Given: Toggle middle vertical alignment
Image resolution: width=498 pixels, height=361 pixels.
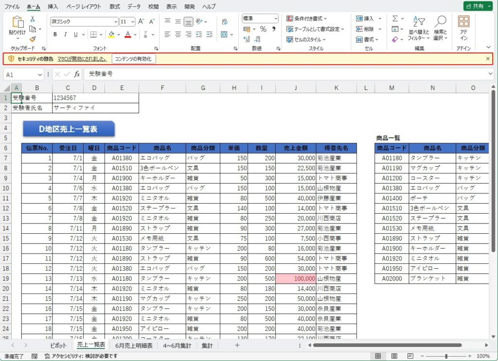Looking at the screenshot, I should 178,21.
